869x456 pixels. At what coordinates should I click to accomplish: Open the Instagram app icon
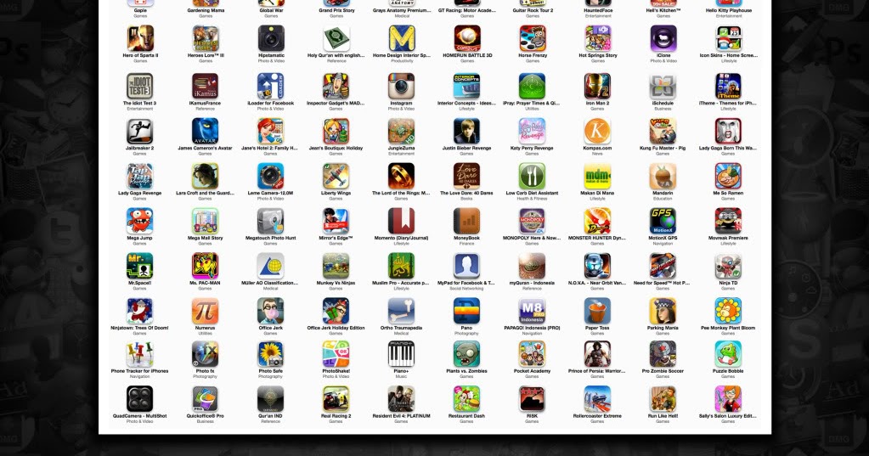[401, 87]
